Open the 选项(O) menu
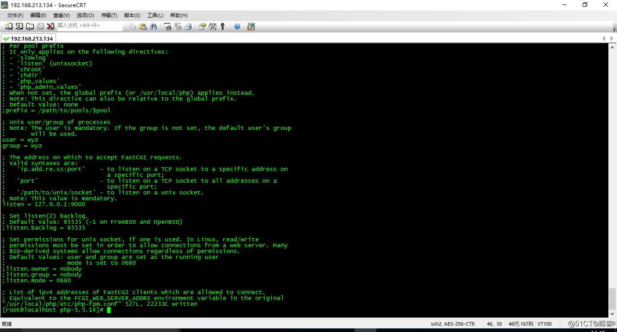 coord(85,15)
